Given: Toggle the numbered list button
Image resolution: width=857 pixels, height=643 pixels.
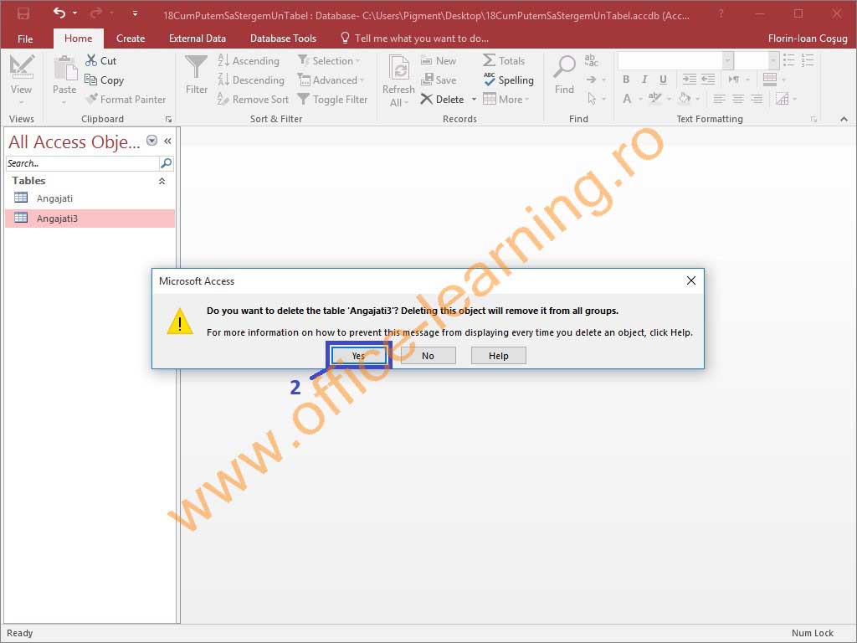Looking at the screenshot, I should click(x=808, y=60).
